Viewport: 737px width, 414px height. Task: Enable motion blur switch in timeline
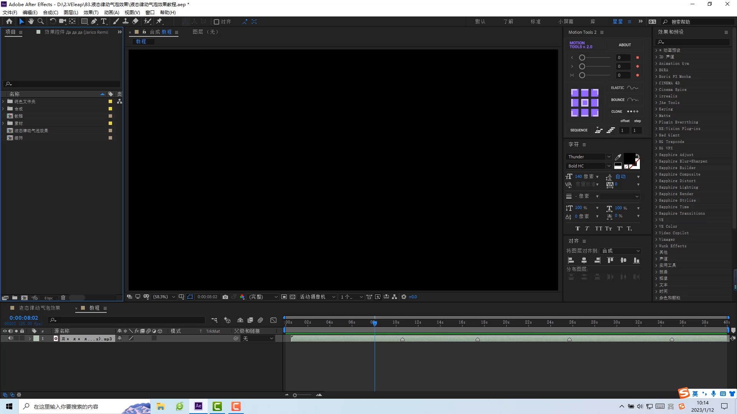[260, 320]
